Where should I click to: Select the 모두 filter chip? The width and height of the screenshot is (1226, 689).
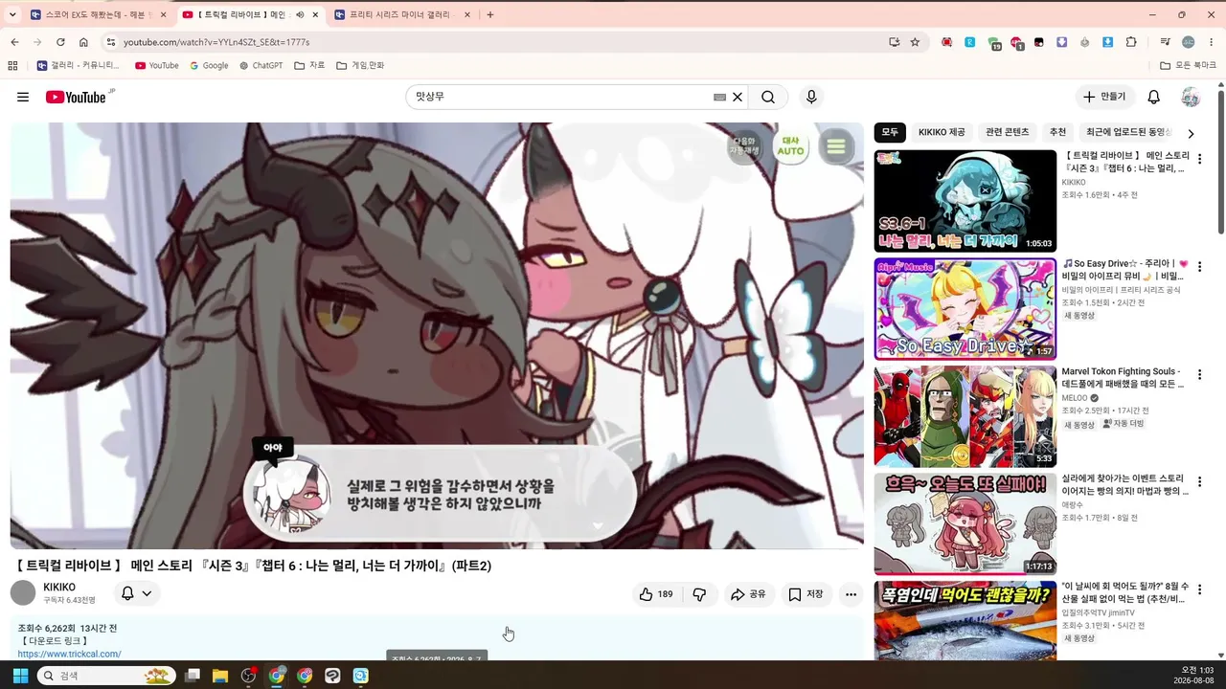point(890,132)
